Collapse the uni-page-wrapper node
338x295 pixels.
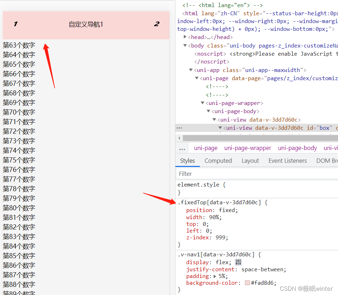202,103
